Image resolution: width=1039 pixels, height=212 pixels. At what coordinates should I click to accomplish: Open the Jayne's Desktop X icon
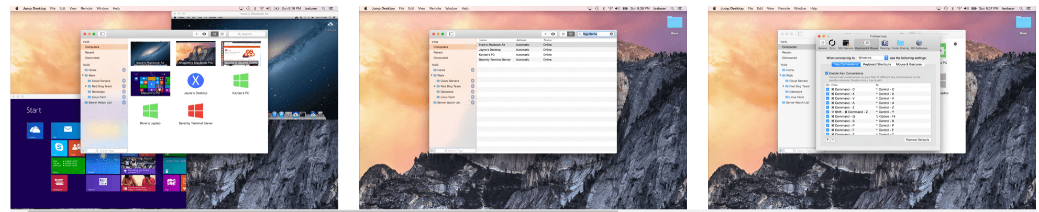pyautogui.click(x=195, y=81)
